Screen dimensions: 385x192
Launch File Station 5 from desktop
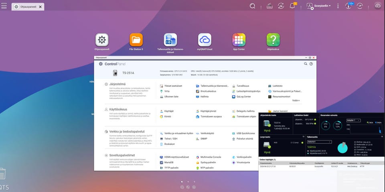136,40
